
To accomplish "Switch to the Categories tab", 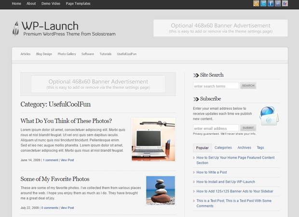I will (x=223, y=148).
